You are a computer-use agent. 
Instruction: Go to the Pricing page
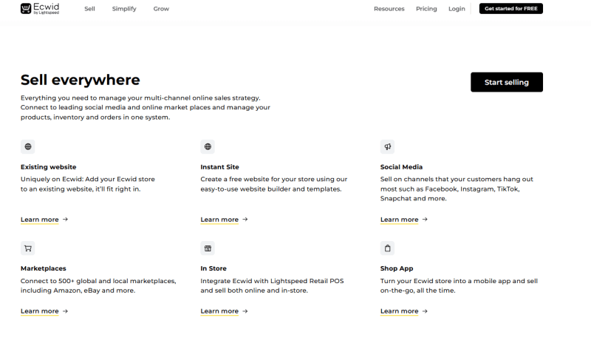(426, 9)
